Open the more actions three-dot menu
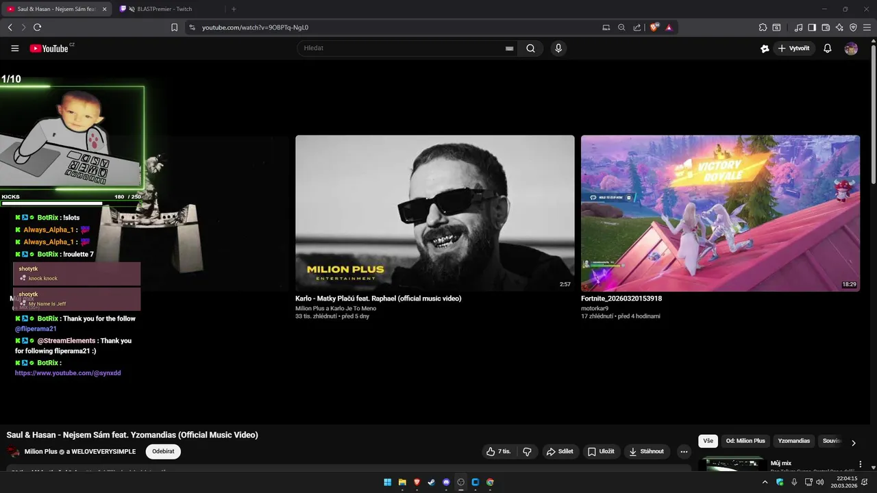 pyautogui.click(x=684, y=451)
